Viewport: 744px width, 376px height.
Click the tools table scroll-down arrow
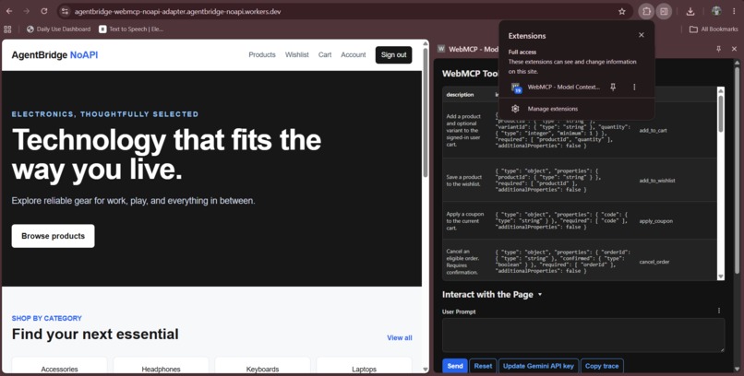pos(721,276)
